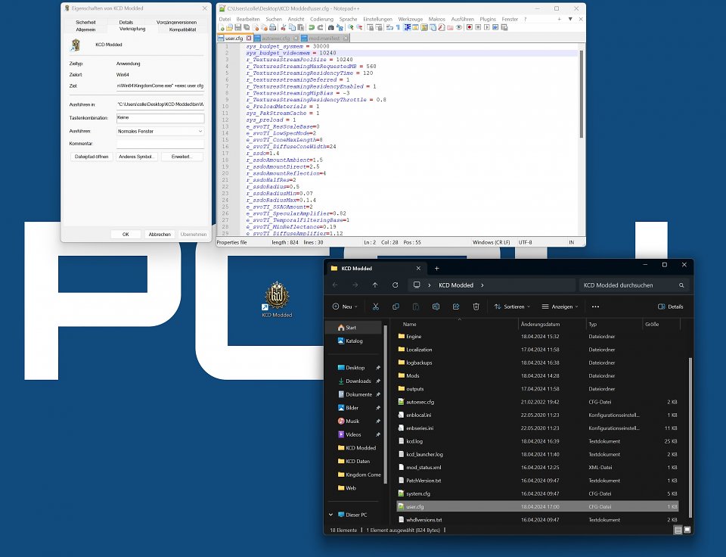Click the Save recorded macro icon in Notepad++

[504, 27]
